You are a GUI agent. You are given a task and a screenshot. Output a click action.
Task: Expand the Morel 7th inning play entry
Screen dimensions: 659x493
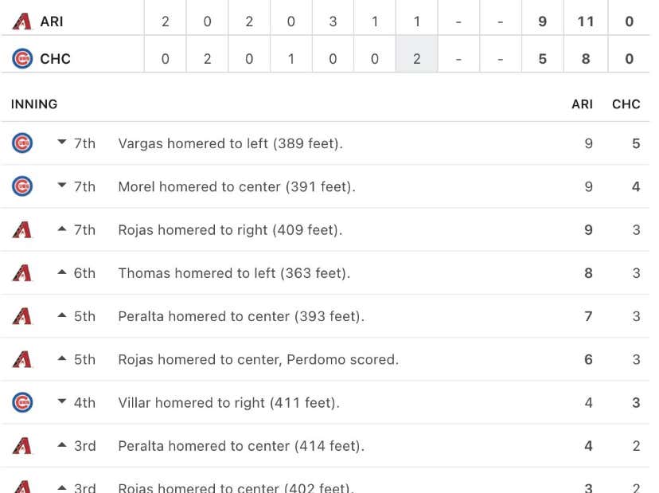pyautogui.click(x=62, y=186)
